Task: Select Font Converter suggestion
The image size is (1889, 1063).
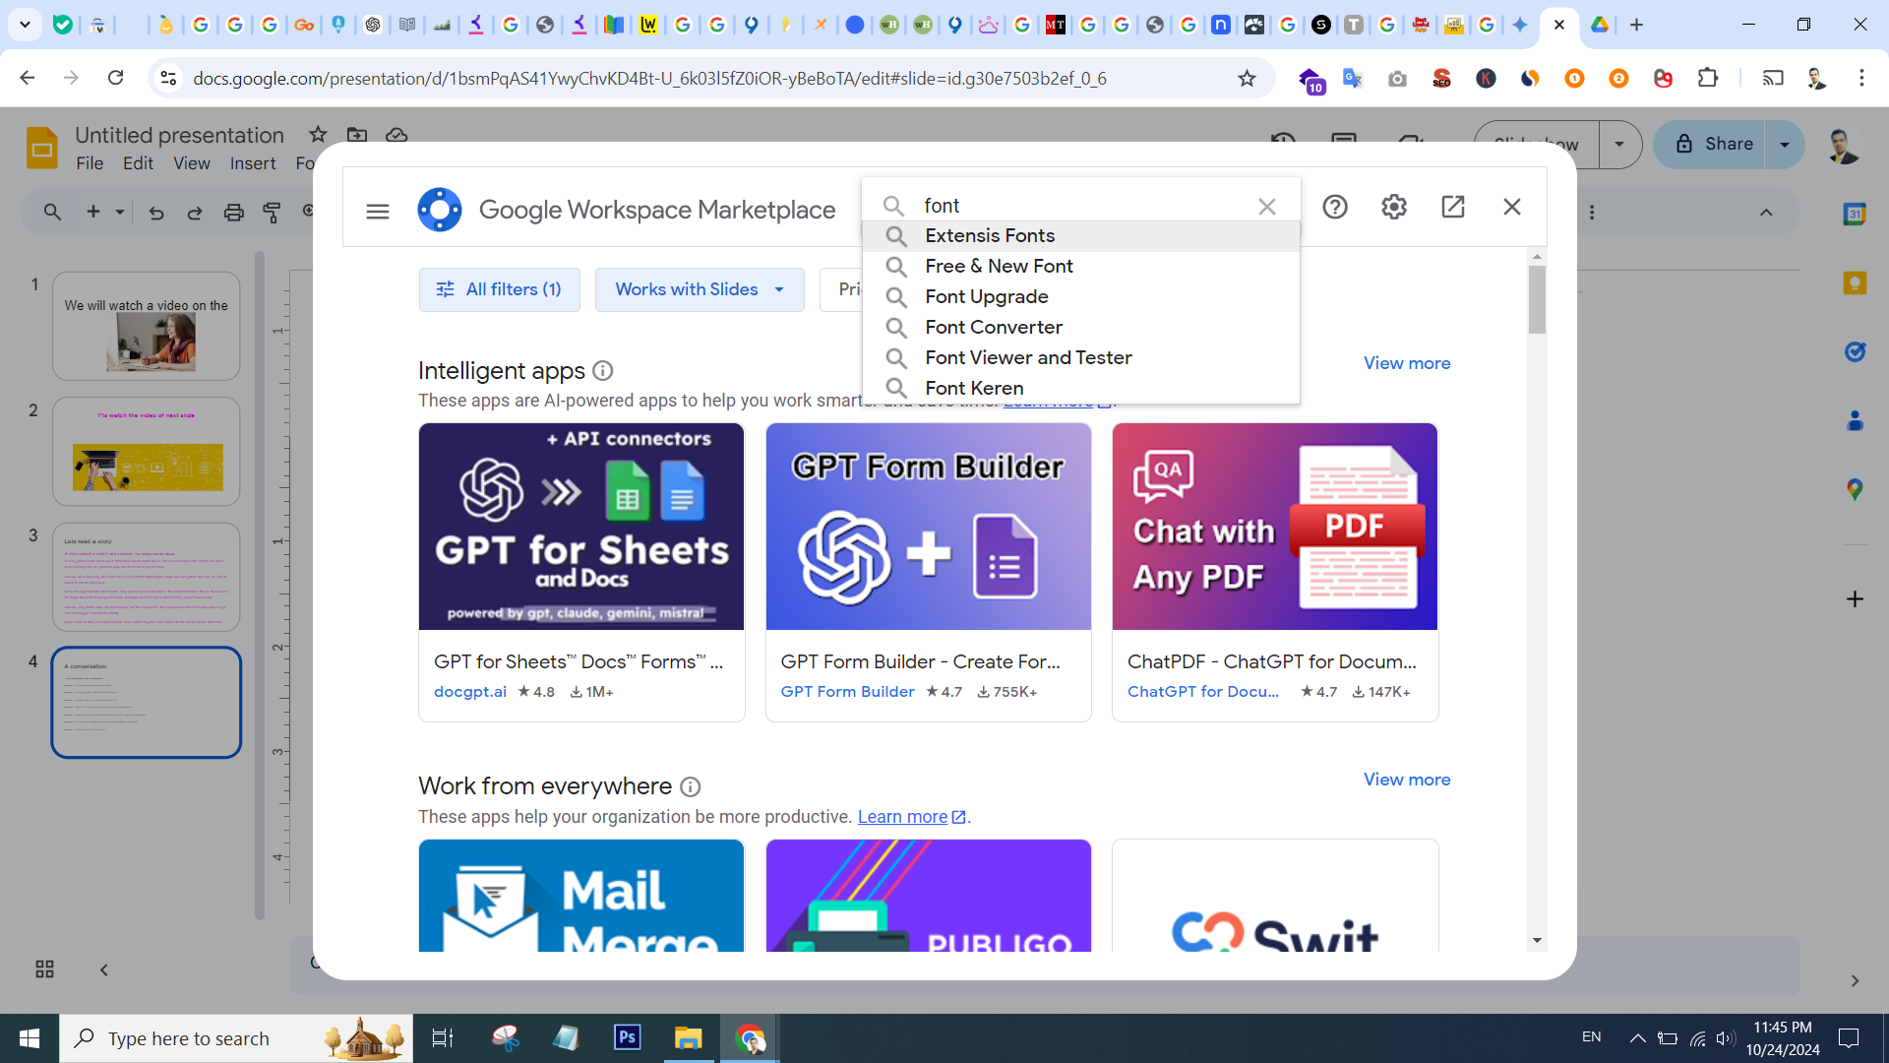Action: coord(1081,328)
